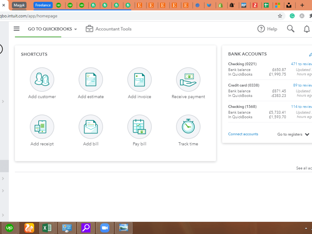The image size is (312, 234).
Task: Start Track time via its stopwatch icon
Action: (188, 127)
